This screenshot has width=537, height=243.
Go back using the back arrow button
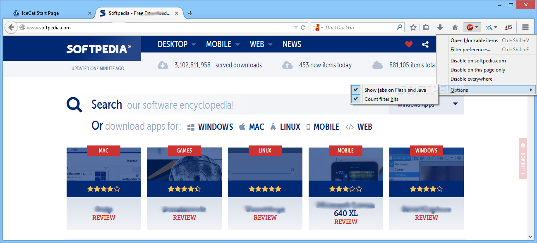11,28
